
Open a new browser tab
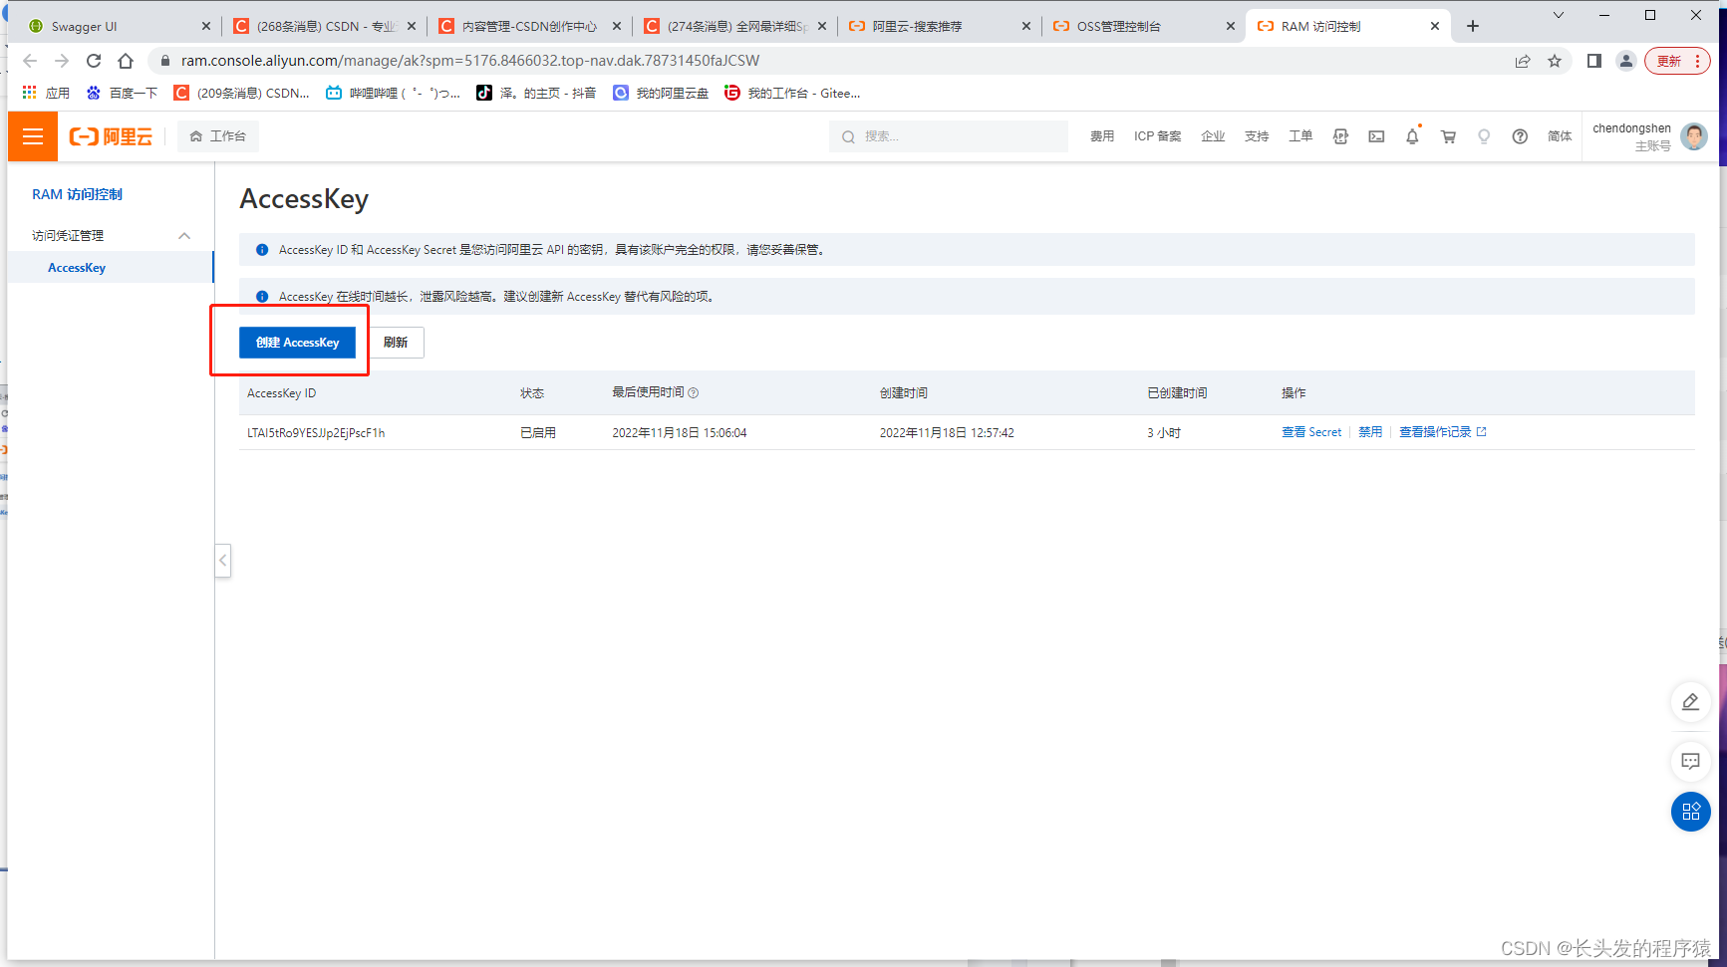pos(1473,27)
